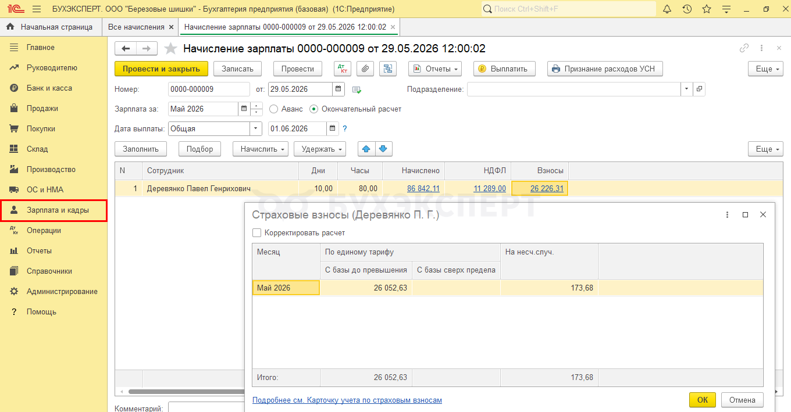Expand the Отчеты dropdown button

tap(435, 69)
